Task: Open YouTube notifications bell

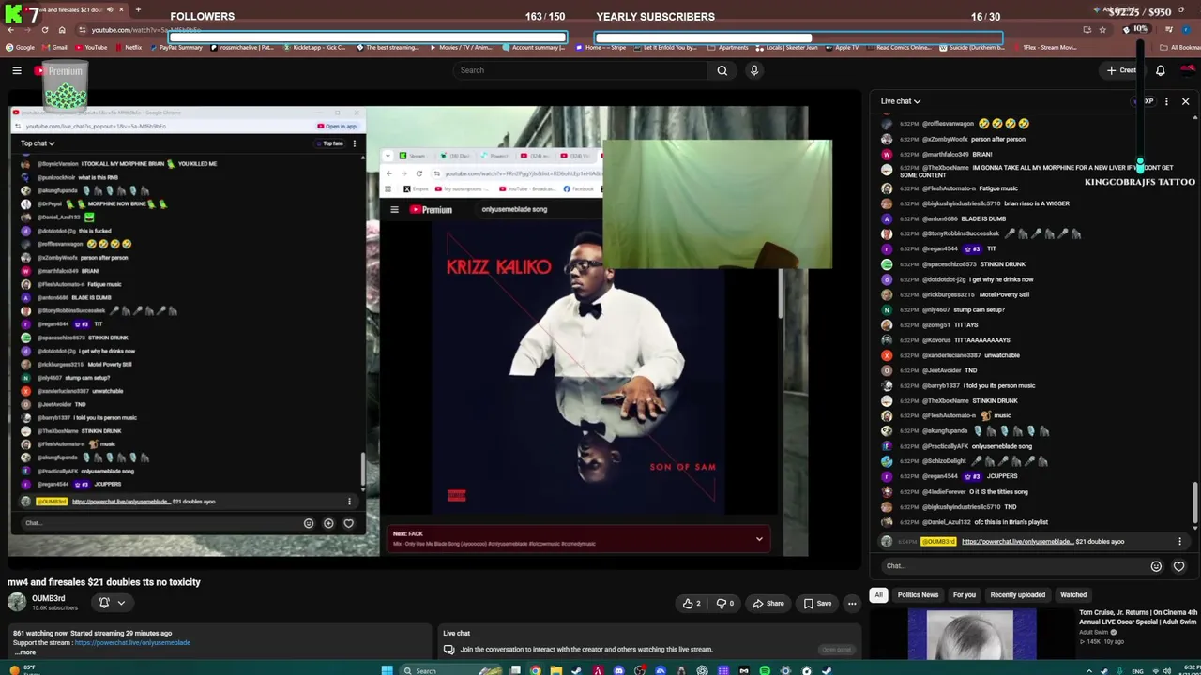Action: [1161, 70]
